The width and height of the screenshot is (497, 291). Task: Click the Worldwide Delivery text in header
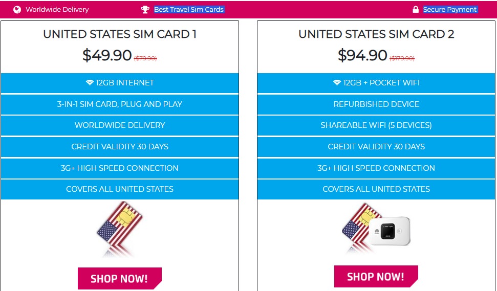pyautogui.click(x=57, y=10)
